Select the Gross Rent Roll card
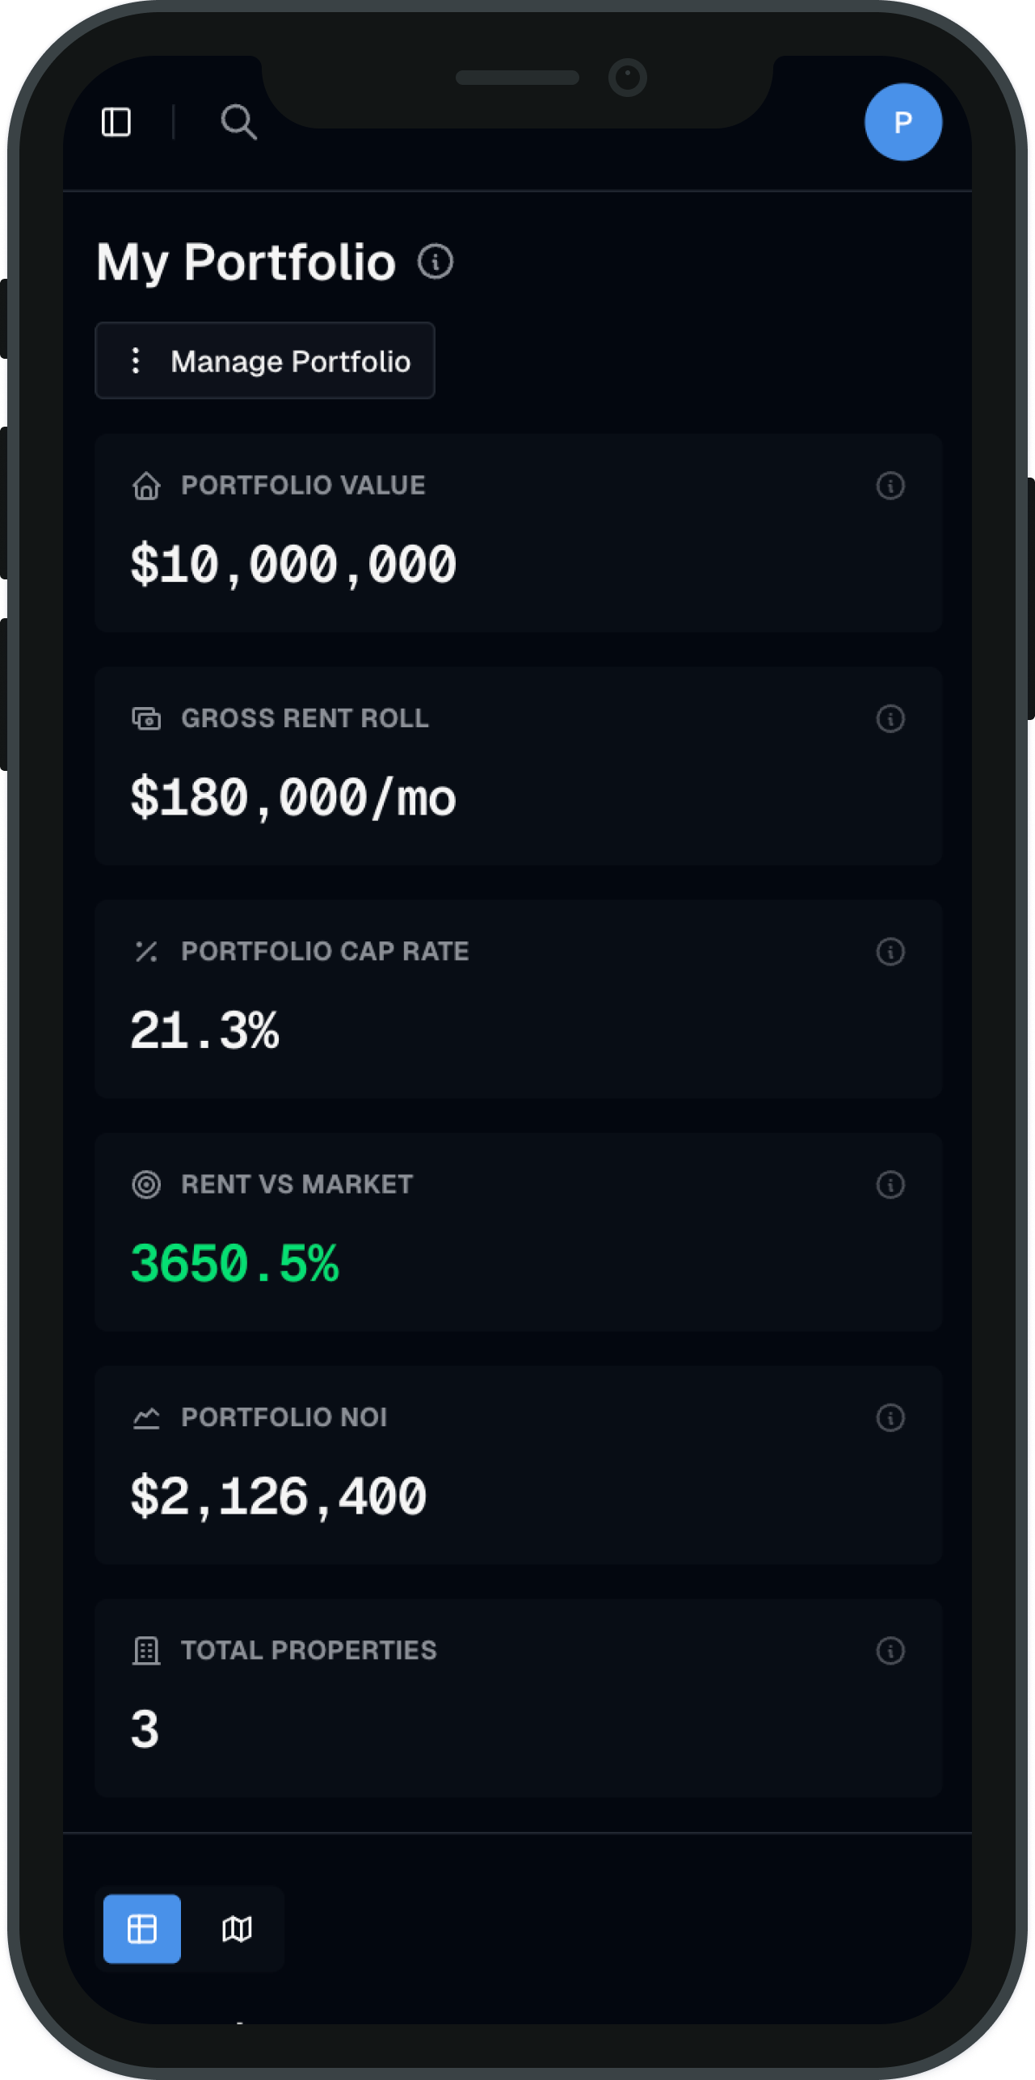The height and width of the screenshot is (2080, 1035). 518,766
